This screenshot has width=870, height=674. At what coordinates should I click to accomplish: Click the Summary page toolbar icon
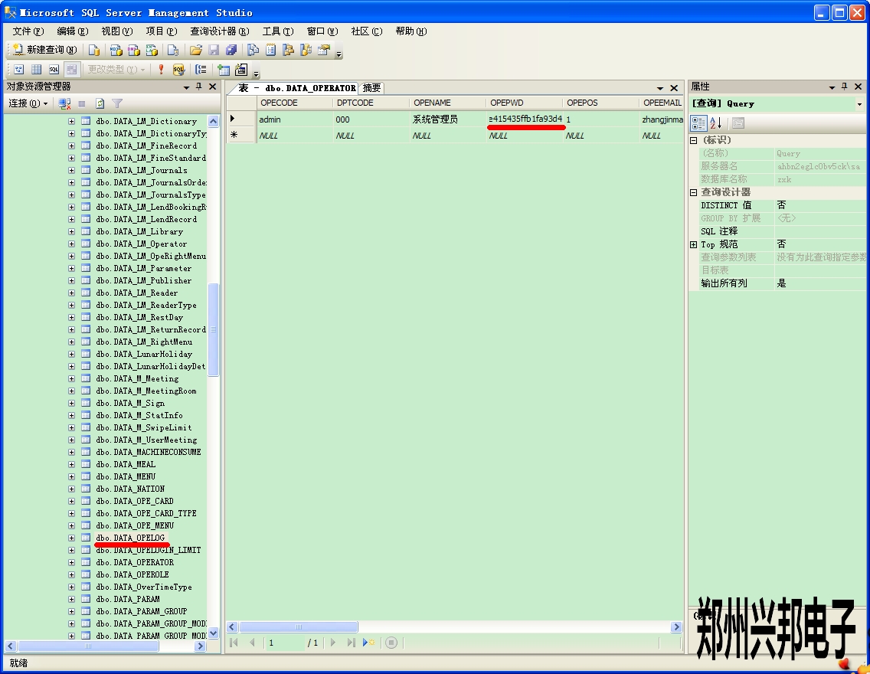(271, 51)
